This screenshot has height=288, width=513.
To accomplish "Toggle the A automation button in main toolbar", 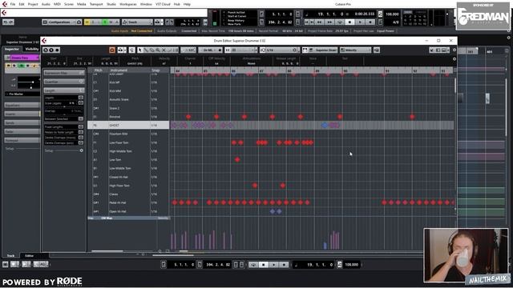I will coord(117,22).
